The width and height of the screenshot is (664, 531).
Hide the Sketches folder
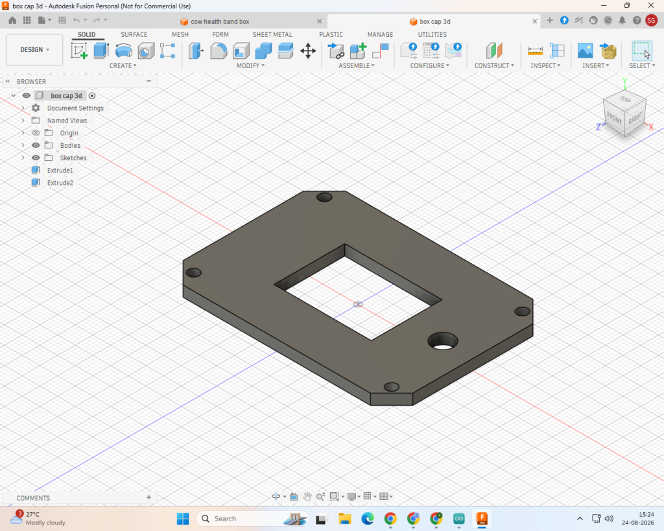coord(36,158)
